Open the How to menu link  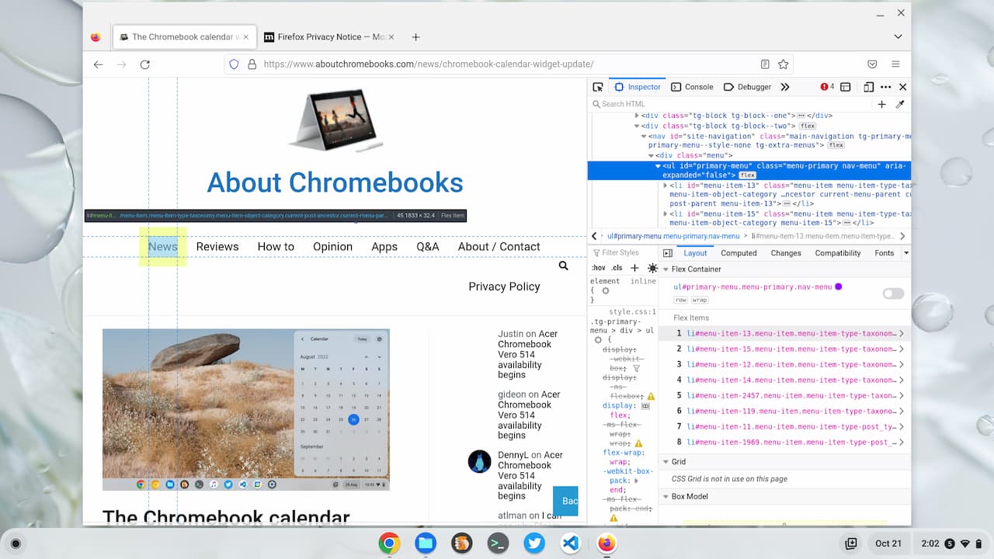tap(276, 247)
